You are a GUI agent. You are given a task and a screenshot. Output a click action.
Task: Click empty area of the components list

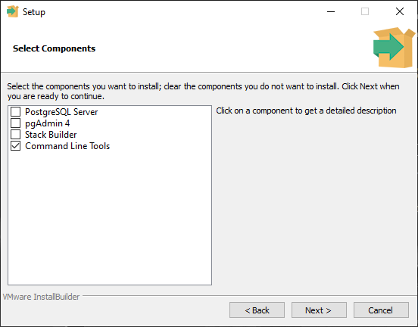point(110,217)
